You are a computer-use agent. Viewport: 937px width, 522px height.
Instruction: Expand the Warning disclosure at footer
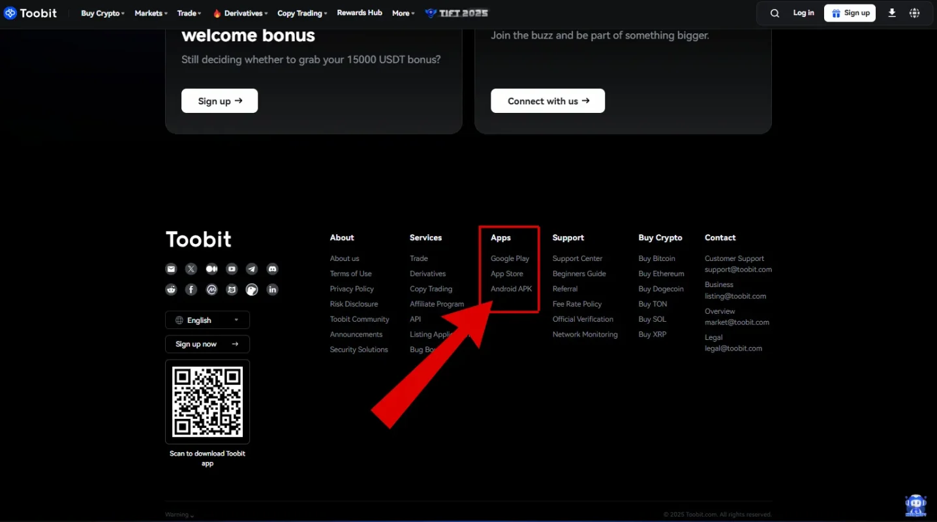[x=179, y=515]
